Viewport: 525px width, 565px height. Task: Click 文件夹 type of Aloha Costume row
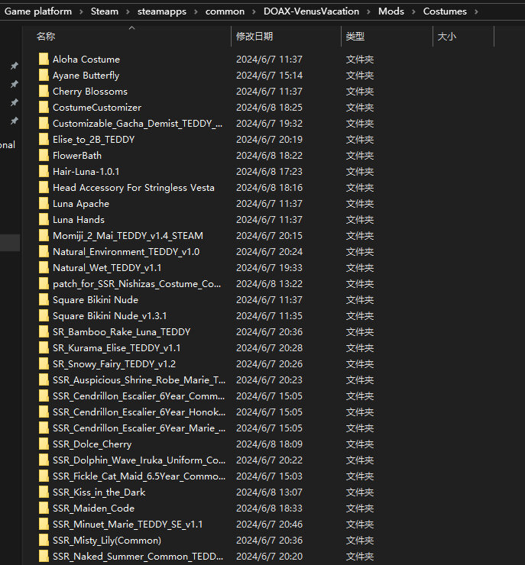(359, 60)
